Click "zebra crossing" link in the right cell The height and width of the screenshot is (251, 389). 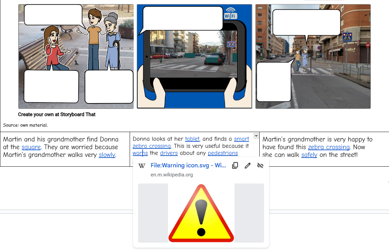point(329,147)
